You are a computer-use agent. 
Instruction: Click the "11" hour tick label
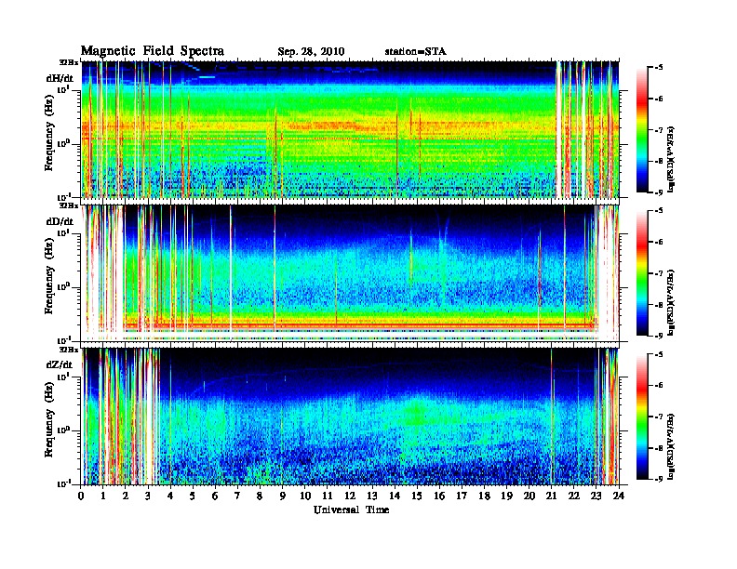point(328,496)
